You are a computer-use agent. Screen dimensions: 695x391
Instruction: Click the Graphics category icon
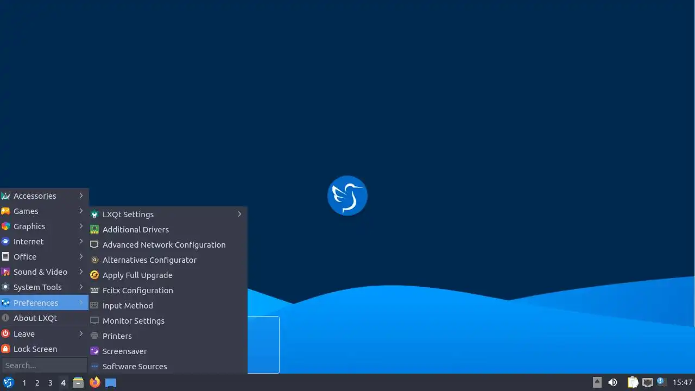pyautogui.click(x=5, y=226)
